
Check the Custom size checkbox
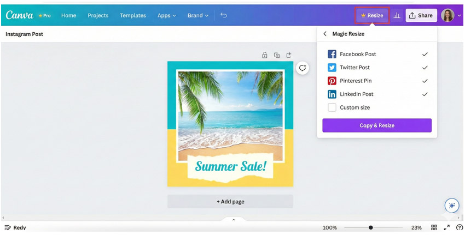point(332,107)
